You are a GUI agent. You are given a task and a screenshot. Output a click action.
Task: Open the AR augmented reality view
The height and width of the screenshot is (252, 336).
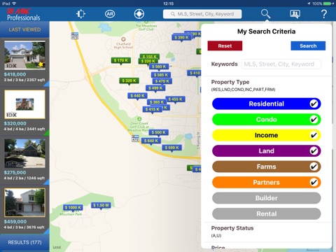click(x=110, y=14)
